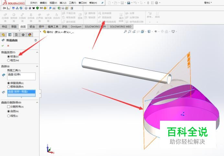The image size is (224, 156).
Task: Open the dropdown arrow next to Print
Action: [131, 3]
